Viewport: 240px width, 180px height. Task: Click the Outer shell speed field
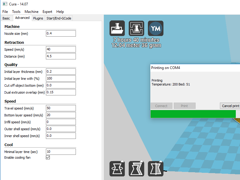[61, 129]
